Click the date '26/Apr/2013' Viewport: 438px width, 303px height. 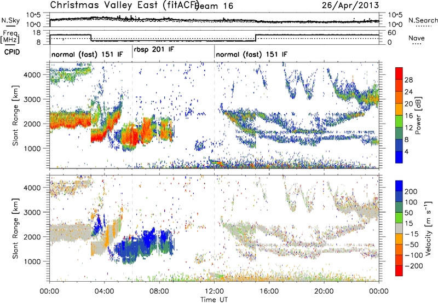coord(350,5)
